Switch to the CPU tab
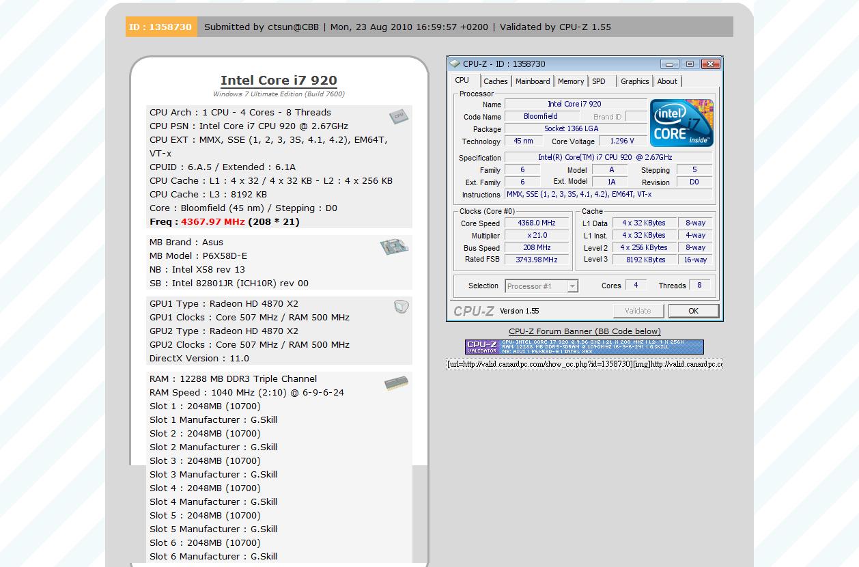The image size is (859, 567). click(462, 81)
